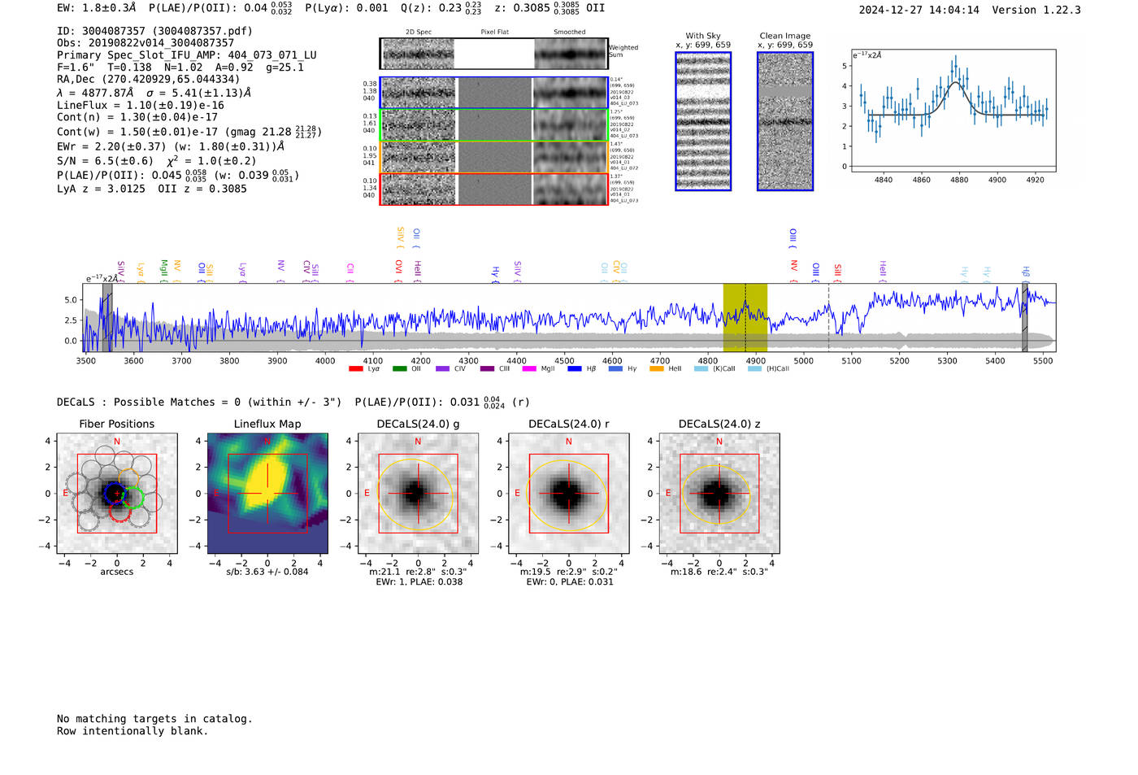The image size is (1138, 775).
Task: Open the Lineflux Map thumbnail
Action: tap(267, 494)
